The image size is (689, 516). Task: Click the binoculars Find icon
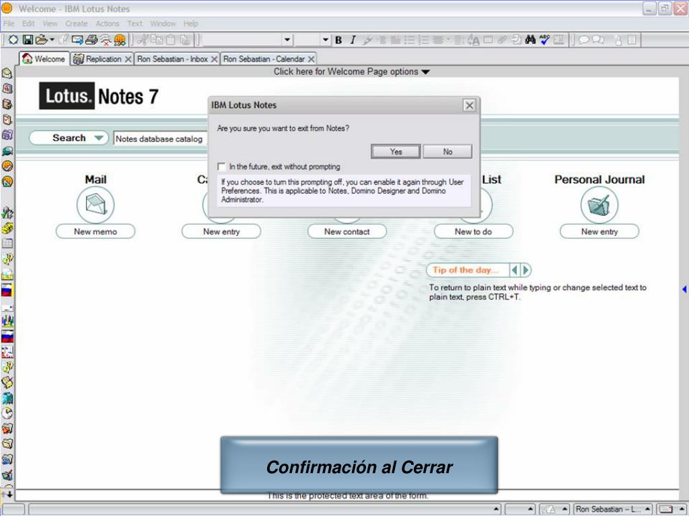pyautogui.click(x=530, y=40)
